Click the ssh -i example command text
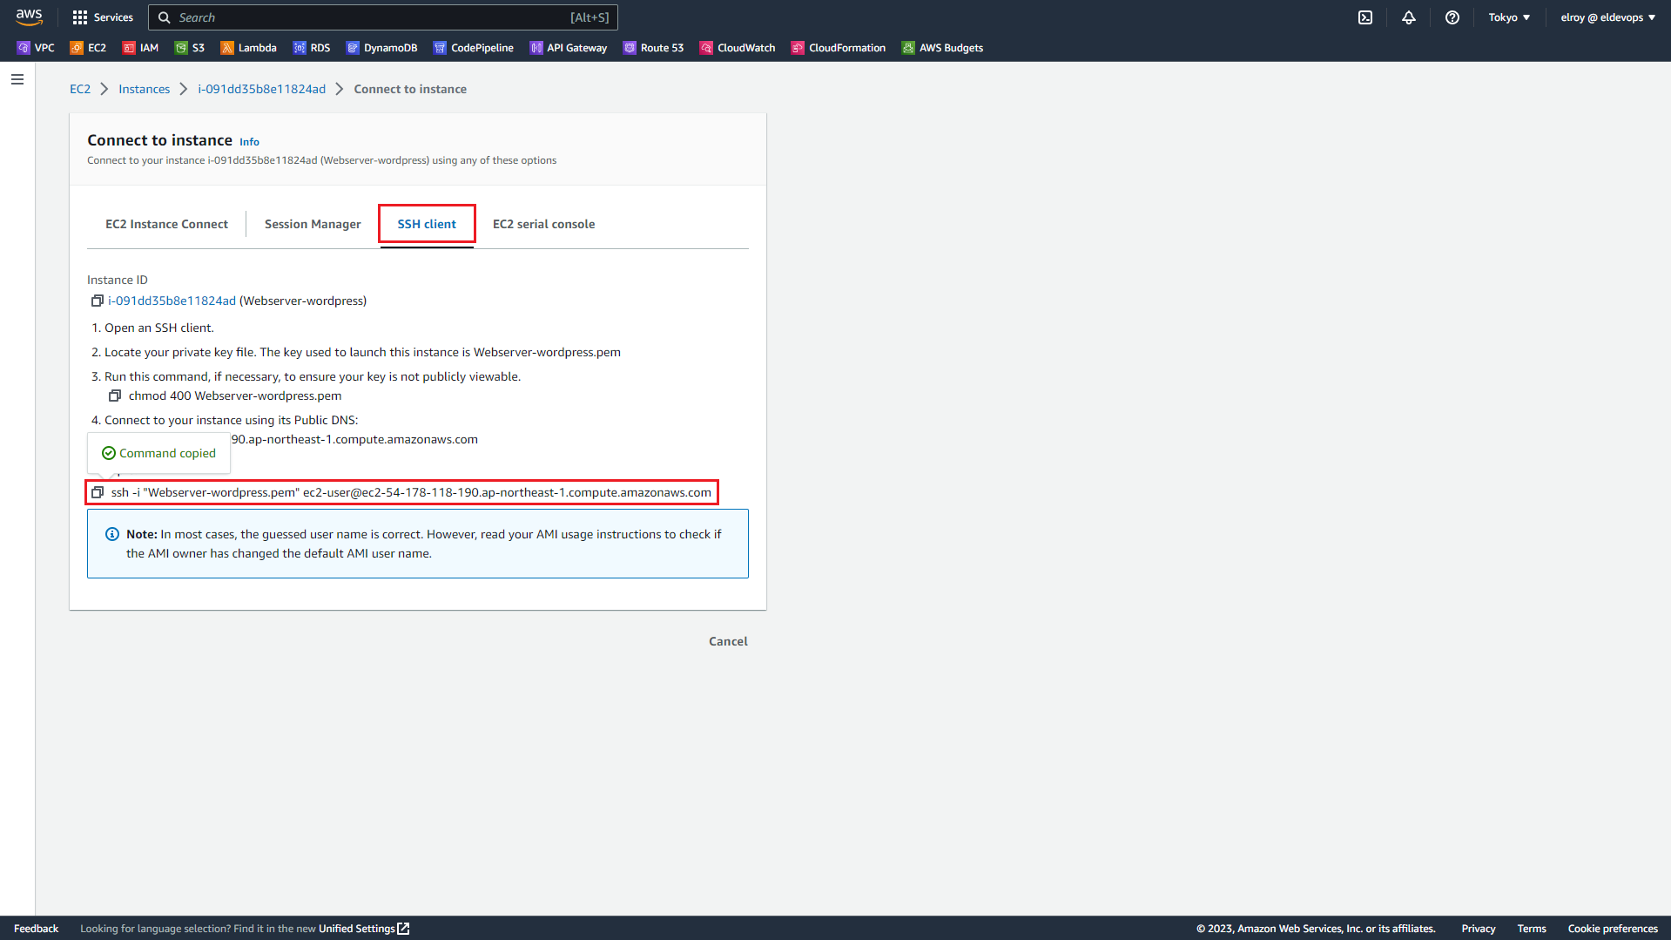The height and width of the screenshot is (940, 1671). point(411,492)
